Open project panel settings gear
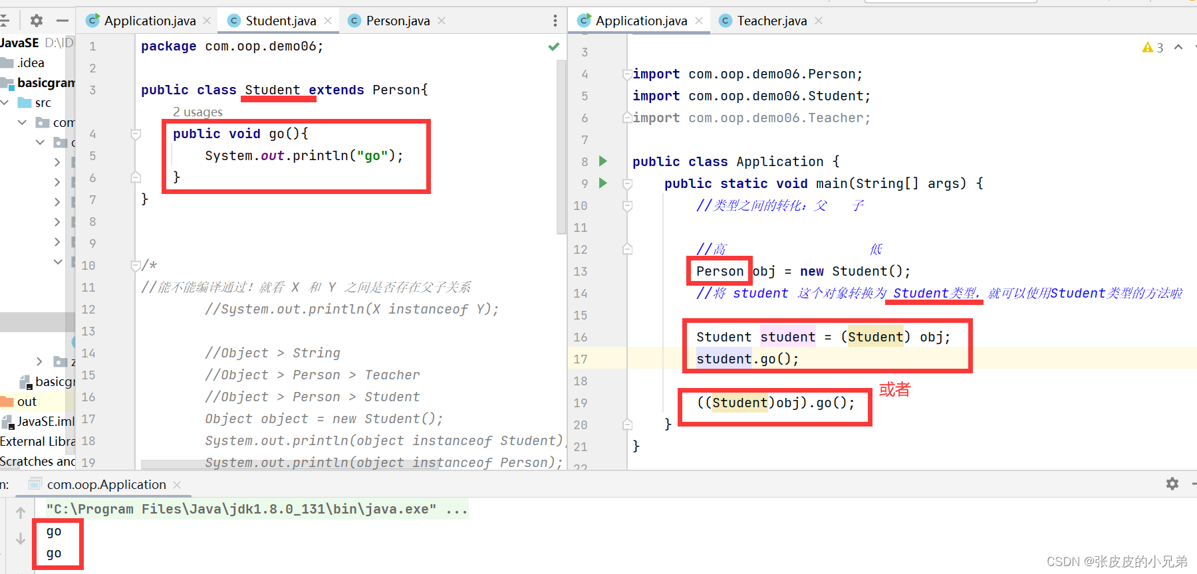The height and width of the screenshot is (574, 1197). (37, 21)
